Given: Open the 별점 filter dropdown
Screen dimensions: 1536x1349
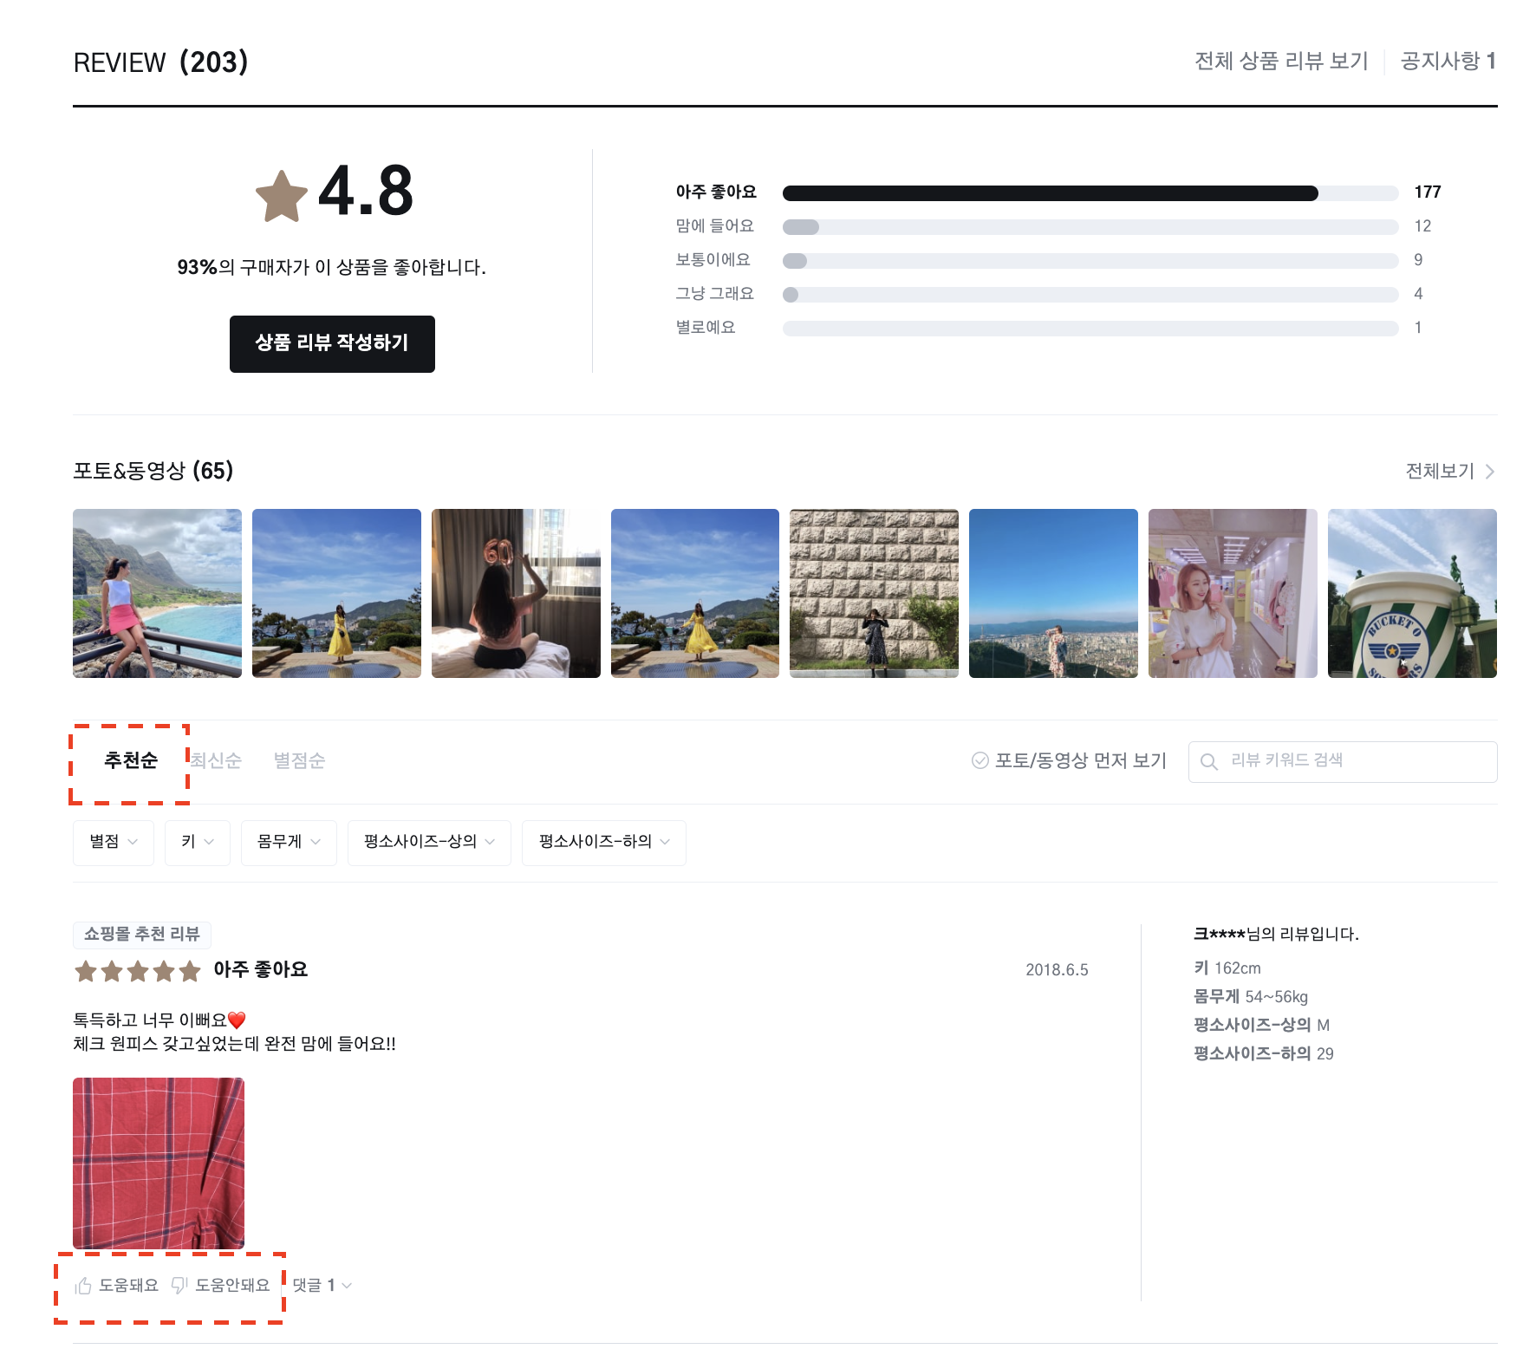Looking at the screenshot, I should point(114,842).
